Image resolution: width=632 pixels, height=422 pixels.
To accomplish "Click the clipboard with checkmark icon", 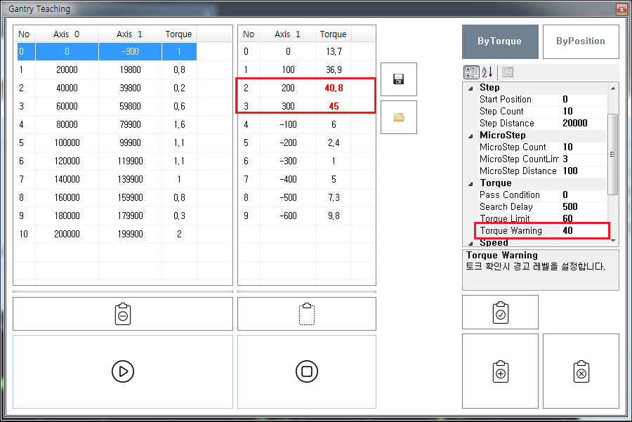I will (x=500, y=312).
